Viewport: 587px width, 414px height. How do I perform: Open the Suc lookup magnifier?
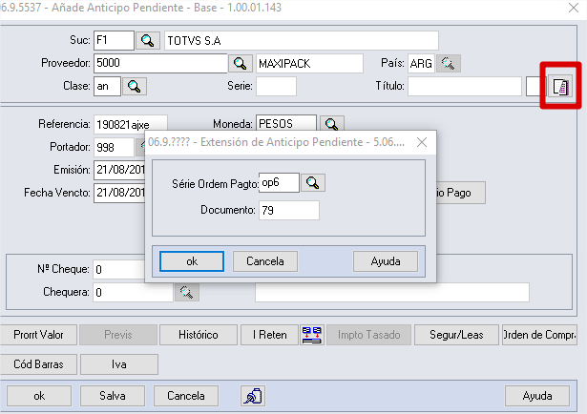148,40
